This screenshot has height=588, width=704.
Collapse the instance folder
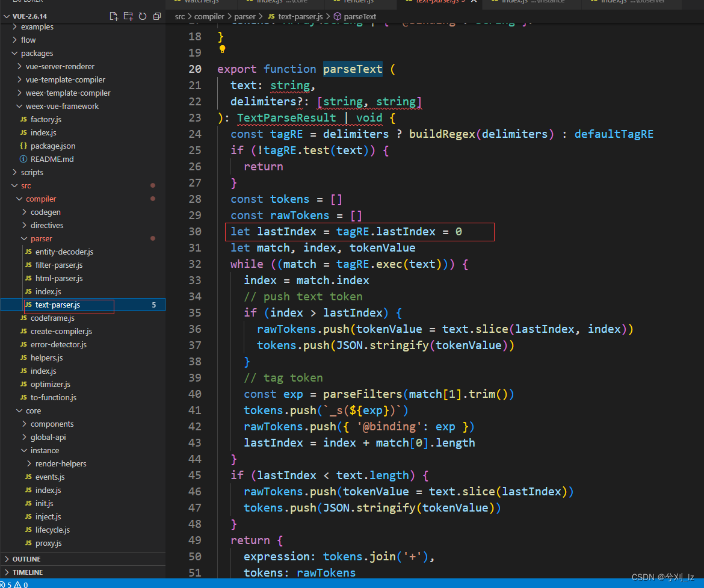click(x=24, y=451)
